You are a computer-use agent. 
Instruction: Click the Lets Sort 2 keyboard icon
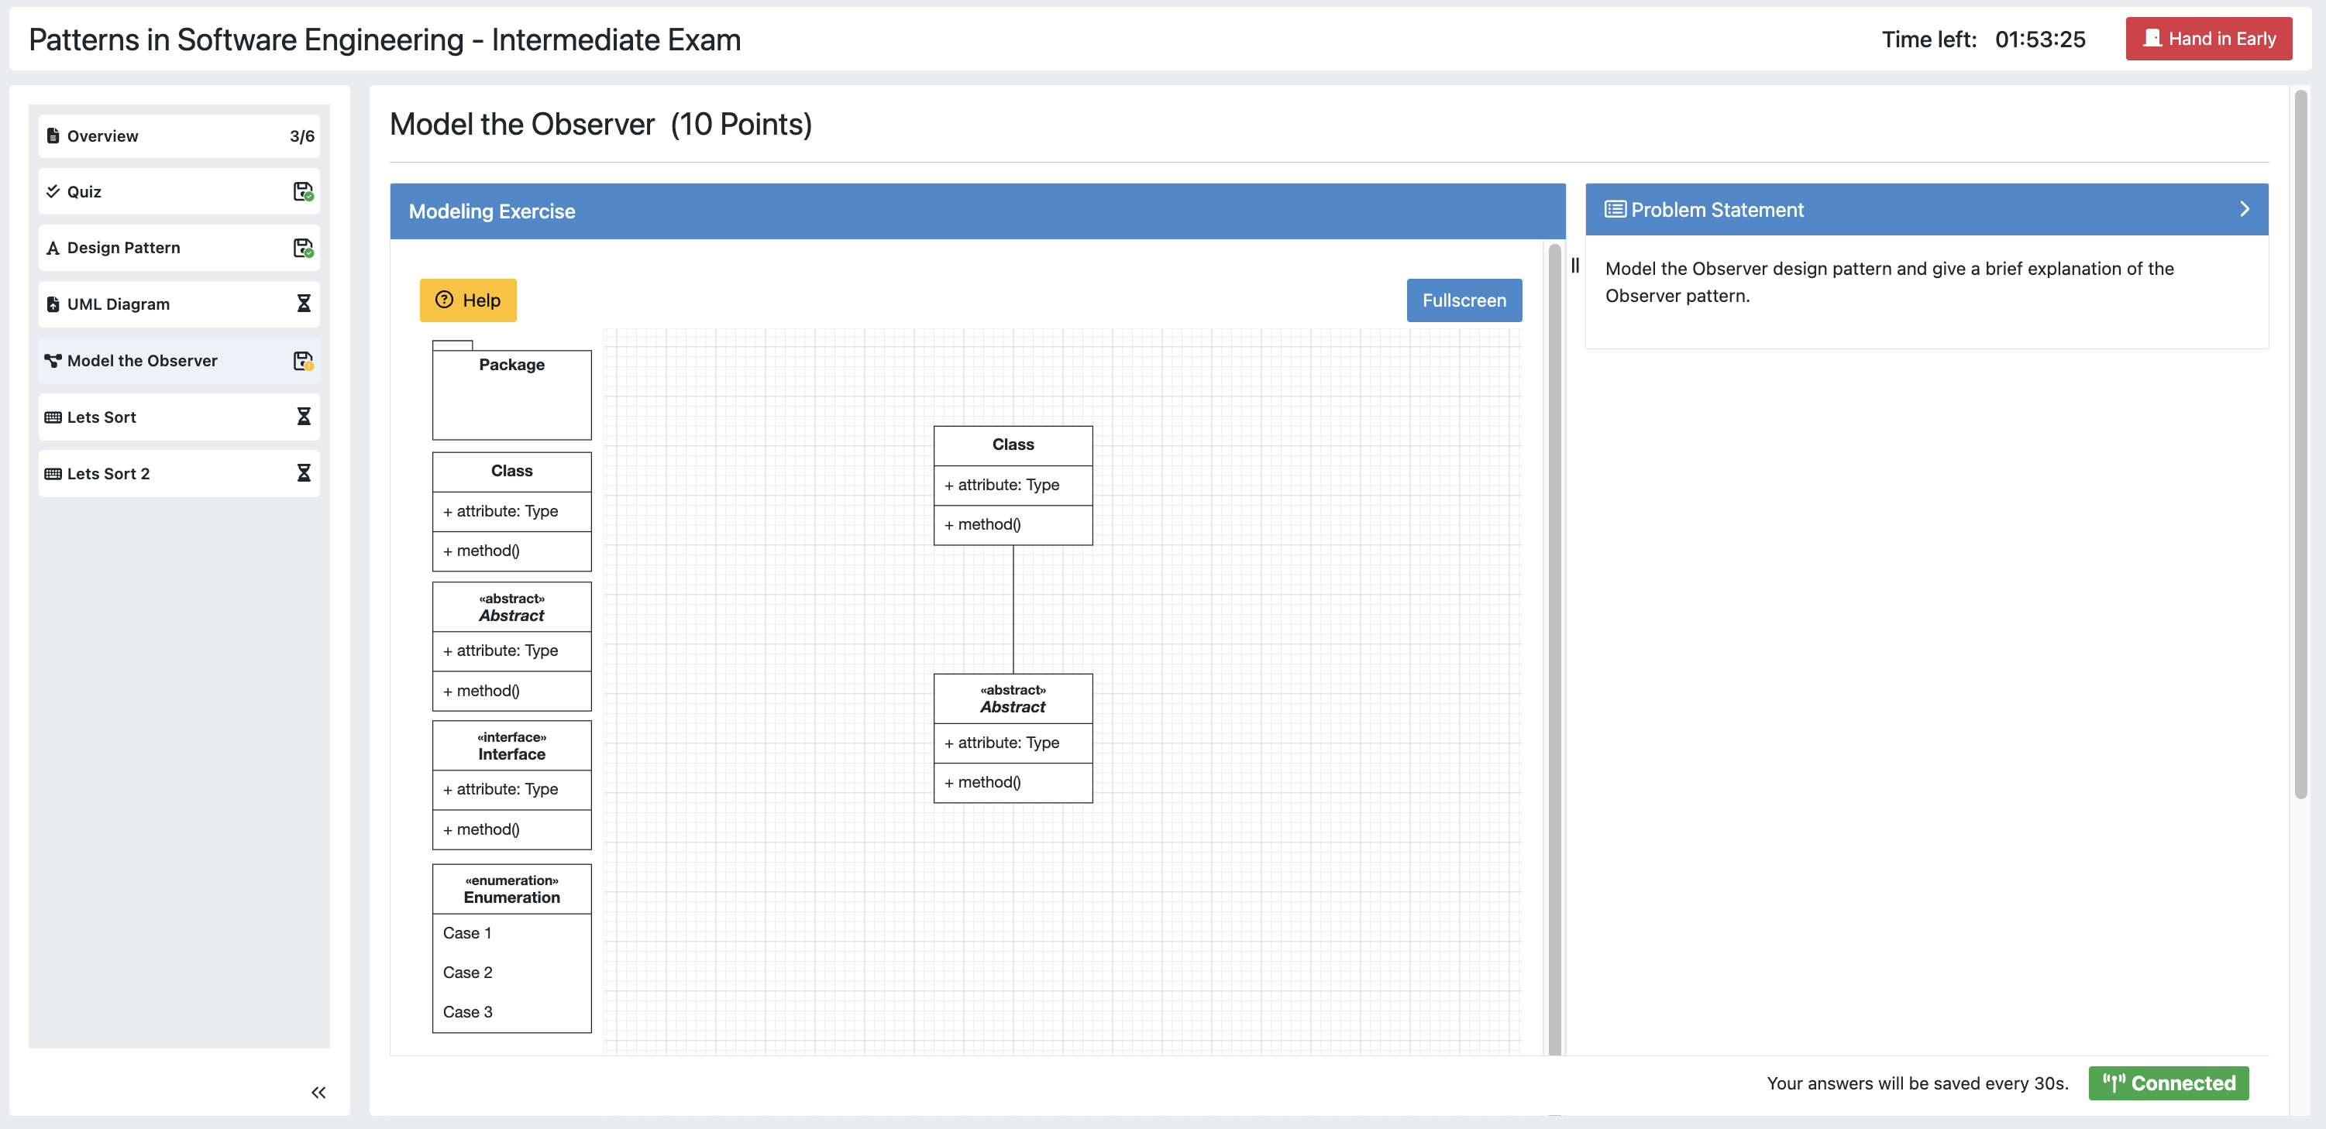[x=53, y=474]
